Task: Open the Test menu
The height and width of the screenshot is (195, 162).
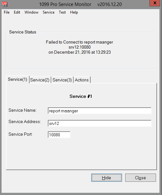Action: pyautogui.click(x=62, y=12)
